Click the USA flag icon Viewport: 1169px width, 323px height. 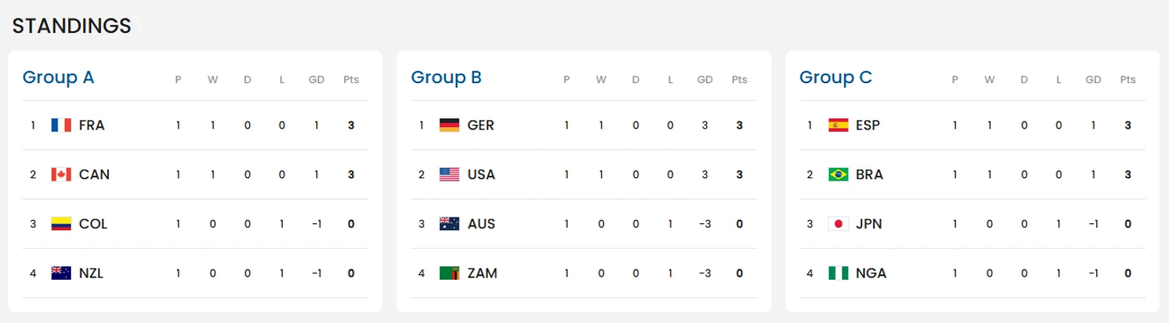449,174
